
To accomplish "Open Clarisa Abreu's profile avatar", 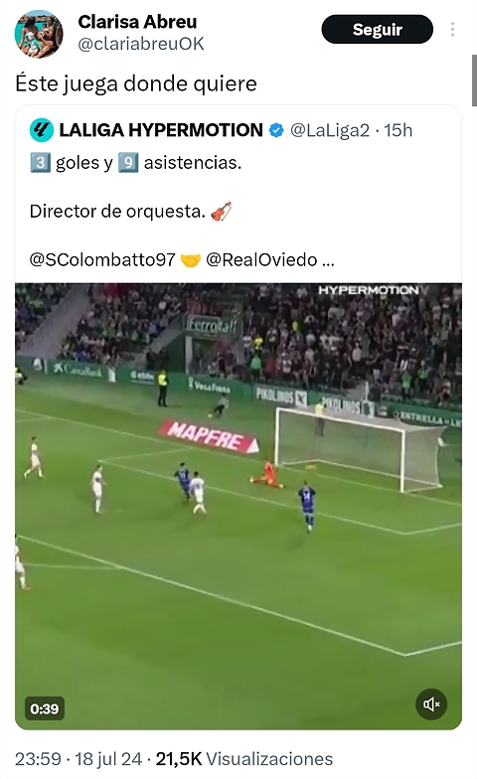I will click(39, 34).
